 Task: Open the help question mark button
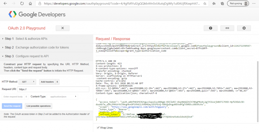211,28
